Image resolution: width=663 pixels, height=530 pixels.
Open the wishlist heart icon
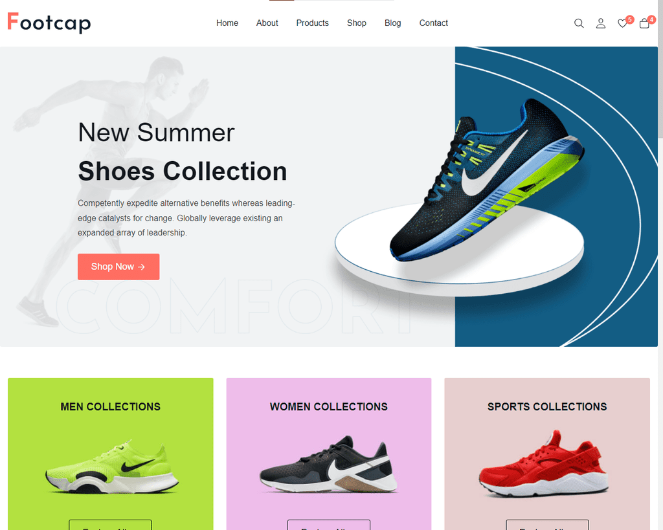pos(622,24)
